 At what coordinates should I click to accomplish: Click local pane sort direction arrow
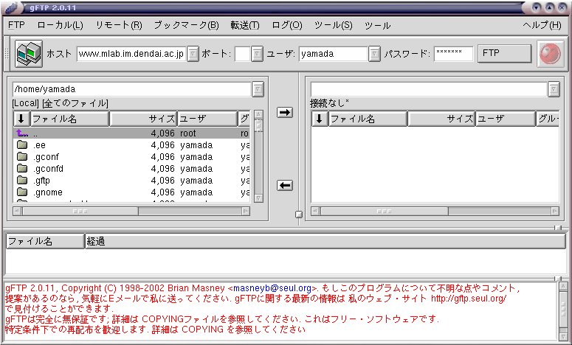[21, 119]
